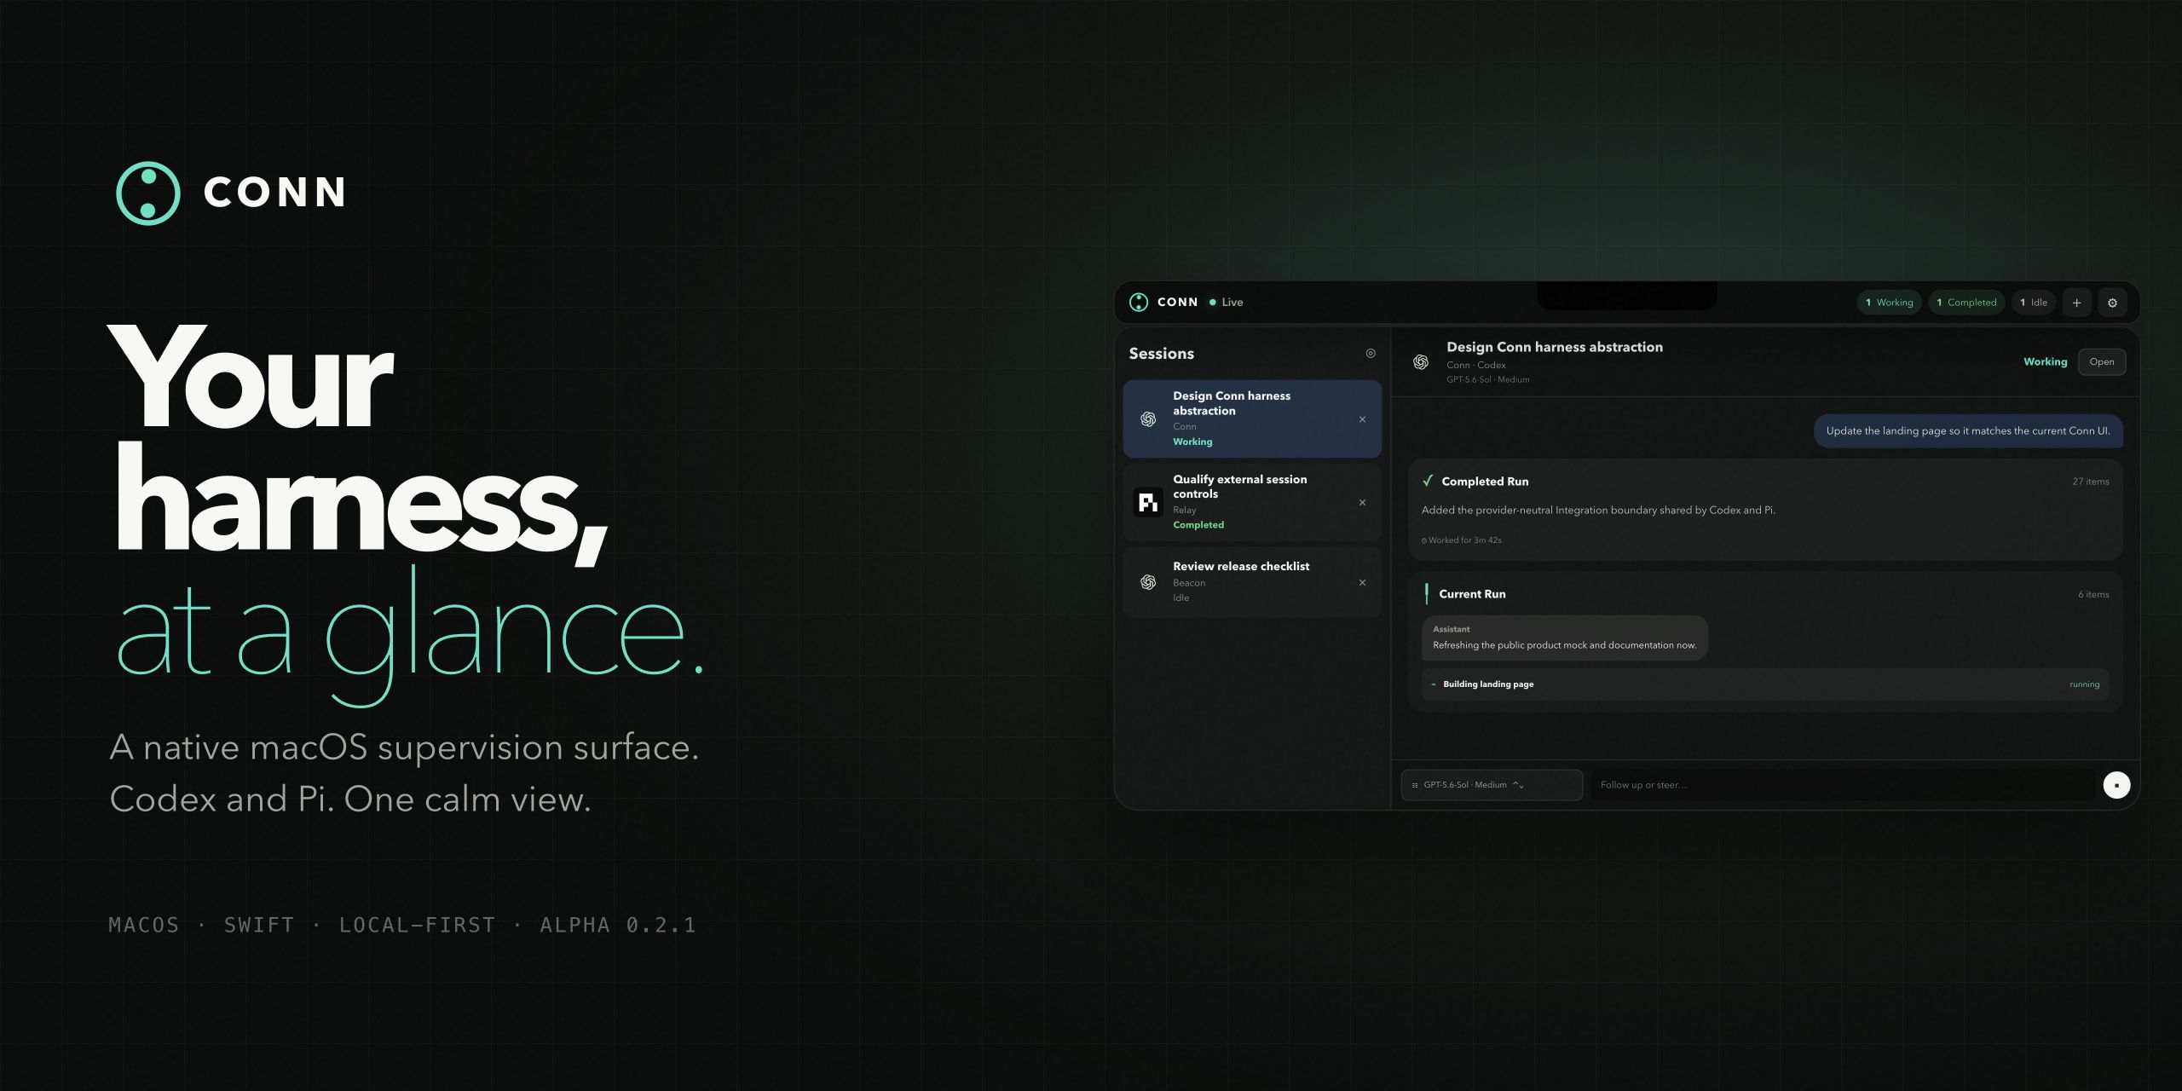
Task: Select the Qualify external session controls session
Action: [x=1252, y=502]
